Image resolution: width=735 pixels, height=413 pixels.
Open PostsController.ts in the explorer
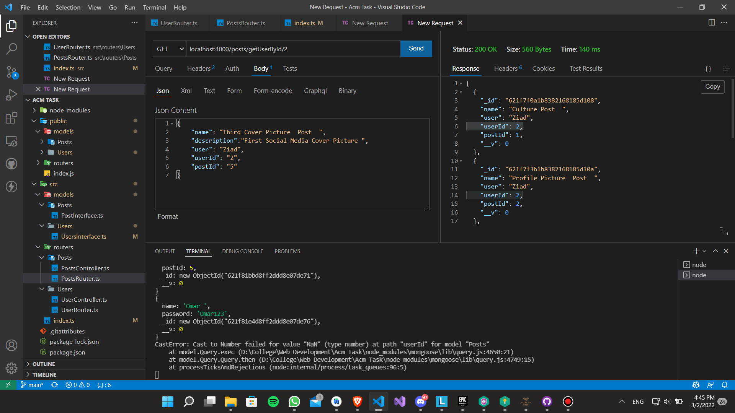point(85,268)
